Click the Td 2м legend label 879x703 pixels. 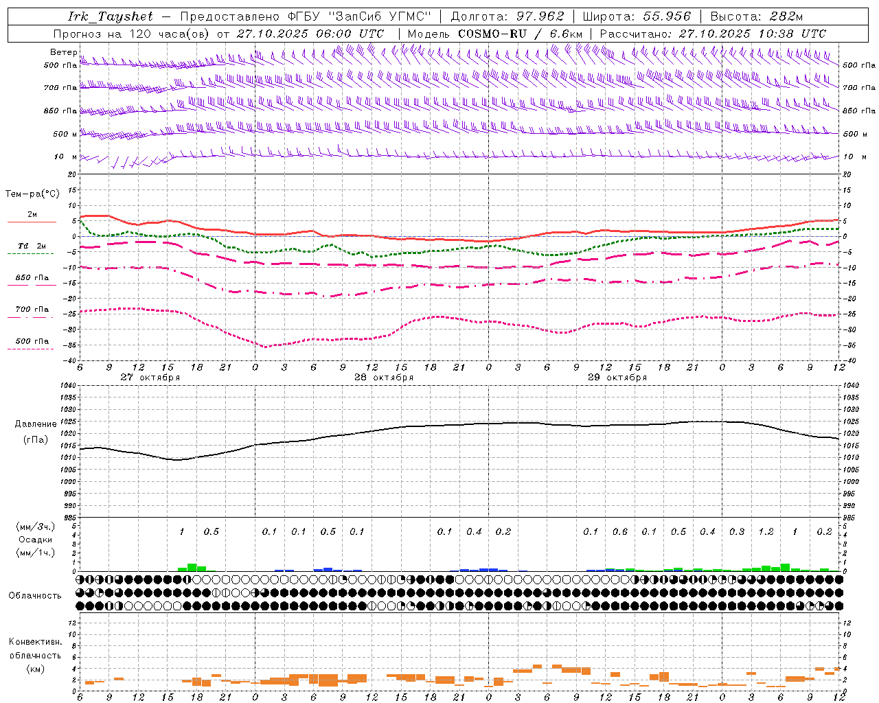(32, 246)
